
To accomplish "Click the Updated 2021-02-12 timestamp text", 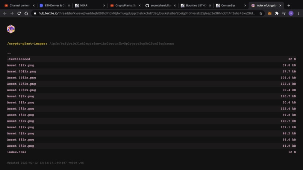I will pos(45,162).
